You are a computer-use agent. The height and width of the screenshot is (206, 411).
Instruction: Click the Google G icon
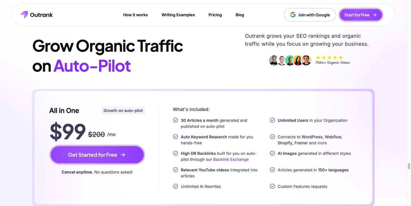[x=293, y=15]
